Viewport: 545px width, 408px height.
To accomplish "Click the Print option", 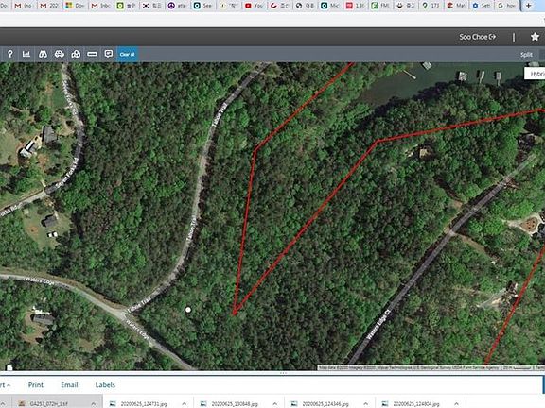I will pos(35,384).
